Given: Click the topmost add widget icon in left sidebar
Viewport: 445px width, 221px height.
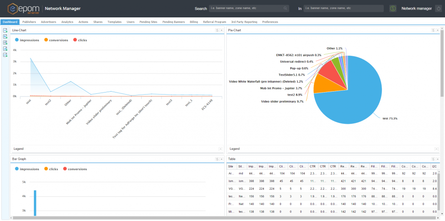Looking at the screenshot, I should click(5, 30).
